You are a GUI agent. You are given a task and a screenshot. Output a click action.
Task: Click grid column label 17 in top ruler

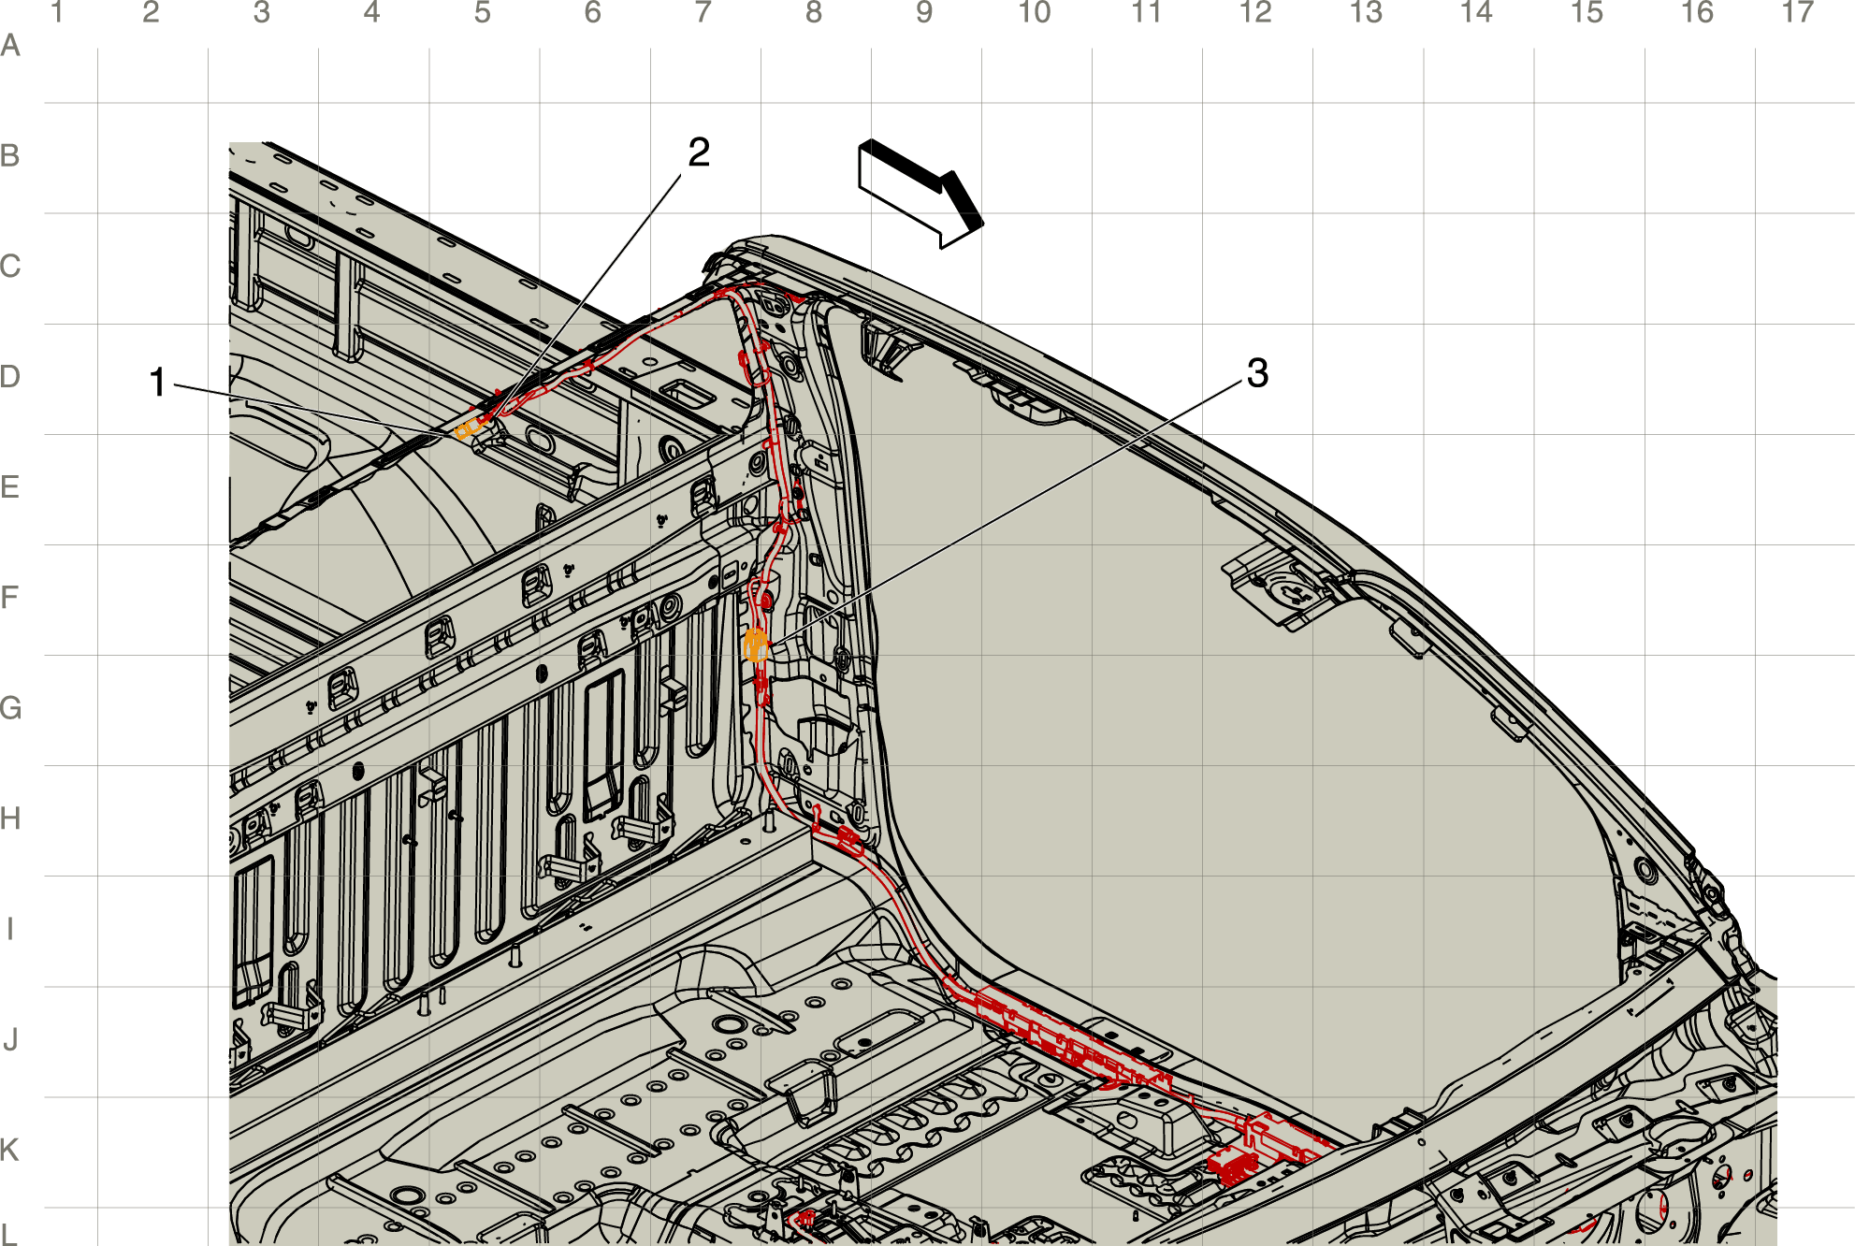[1797, 13]
